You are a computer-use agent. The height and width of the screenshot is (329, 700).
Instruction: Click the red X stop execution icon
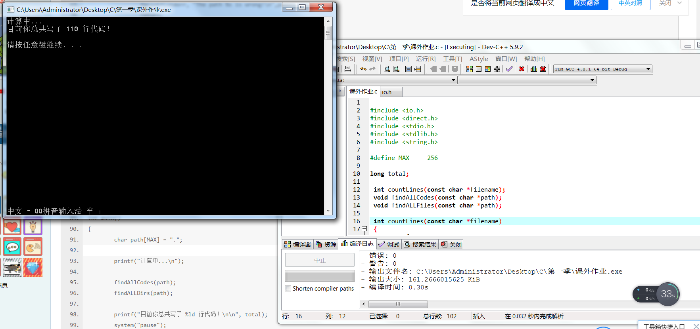click(522, 69)
